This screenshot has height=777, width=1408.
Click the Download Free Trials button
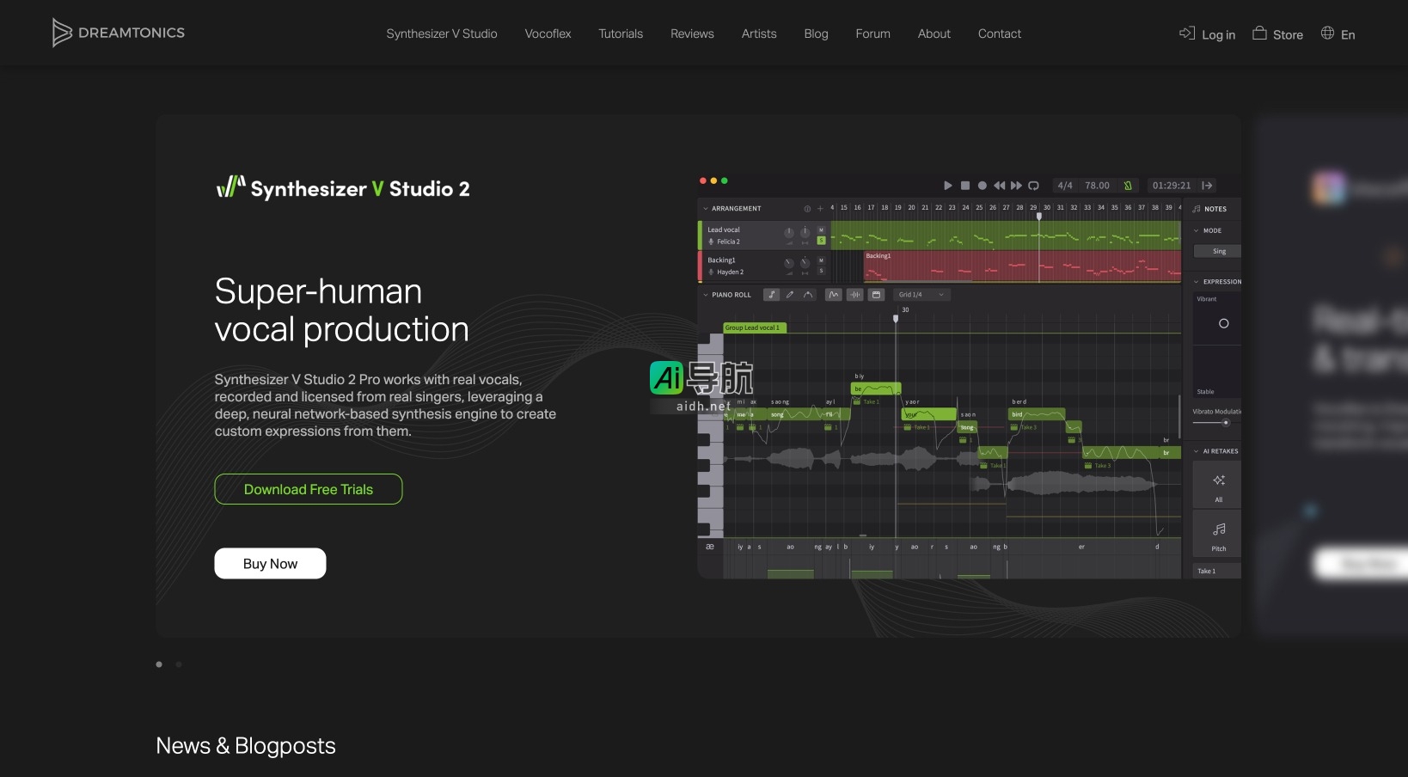tap(309, 489)
